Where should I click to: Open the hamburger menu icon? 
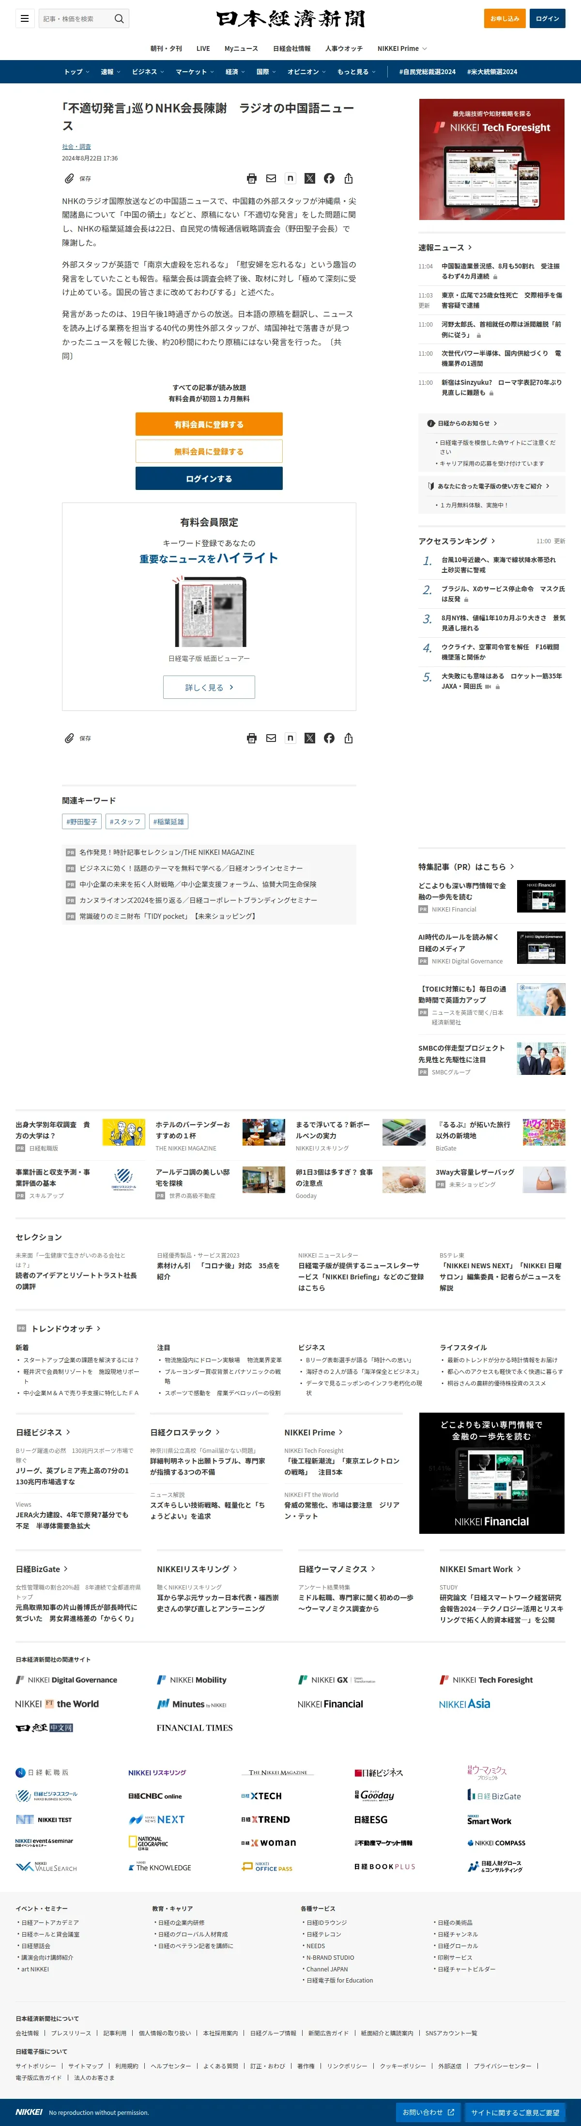tap(25, 18)
